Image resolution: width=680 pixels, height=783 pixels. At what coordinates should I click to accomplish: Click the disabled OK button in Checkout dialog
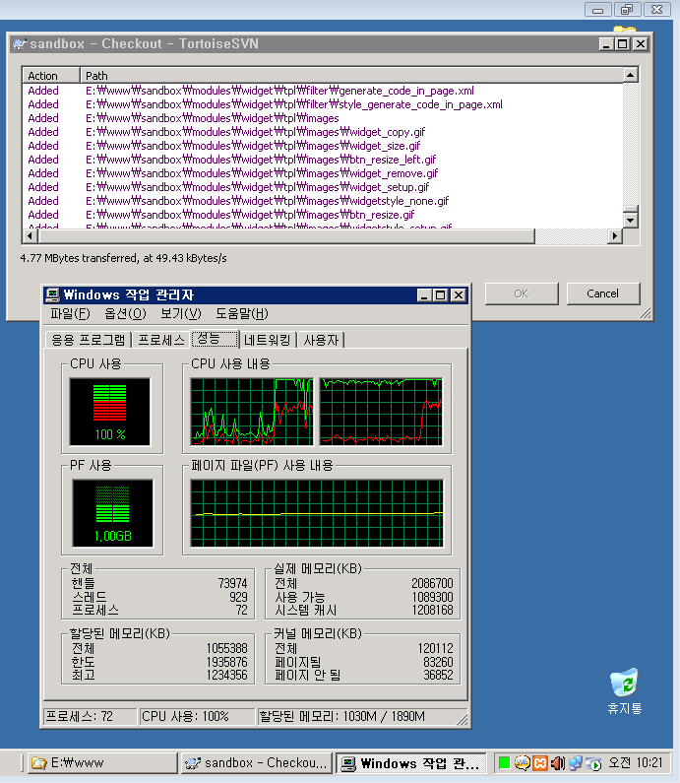522,294
